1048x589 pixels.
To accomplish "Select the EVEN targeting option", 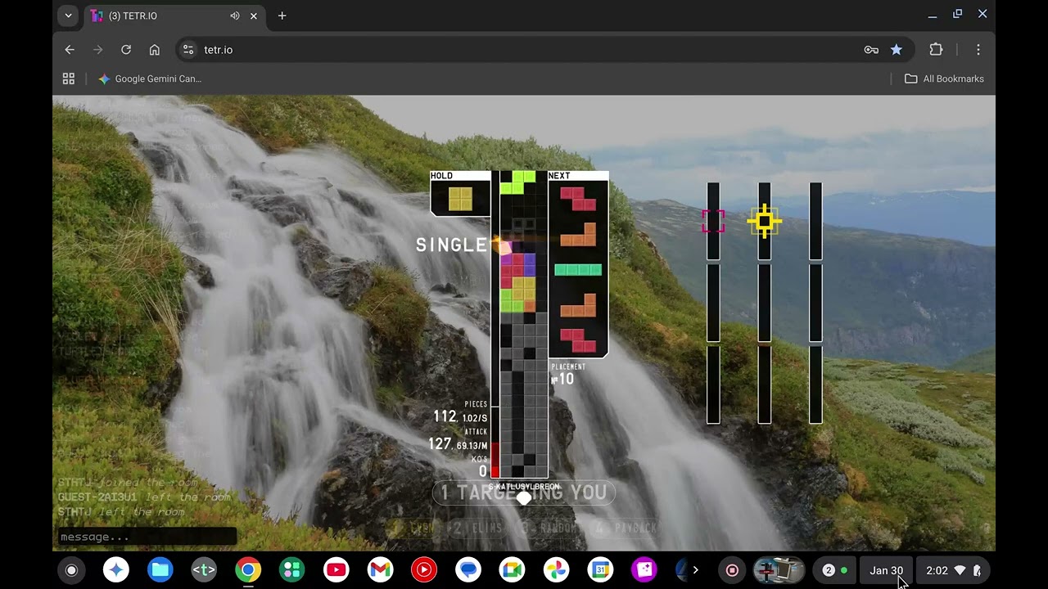I will tap(411, 528).
